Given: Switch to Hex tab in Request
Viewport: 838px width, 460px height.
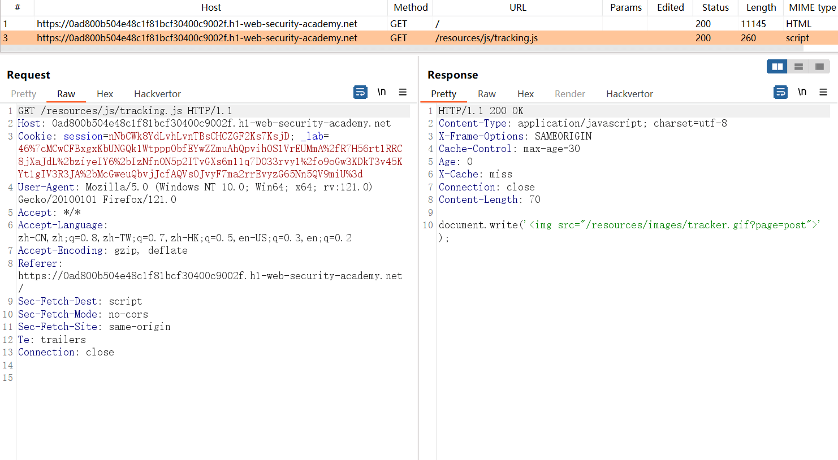Looking at the screenshot, I should 105,94.
